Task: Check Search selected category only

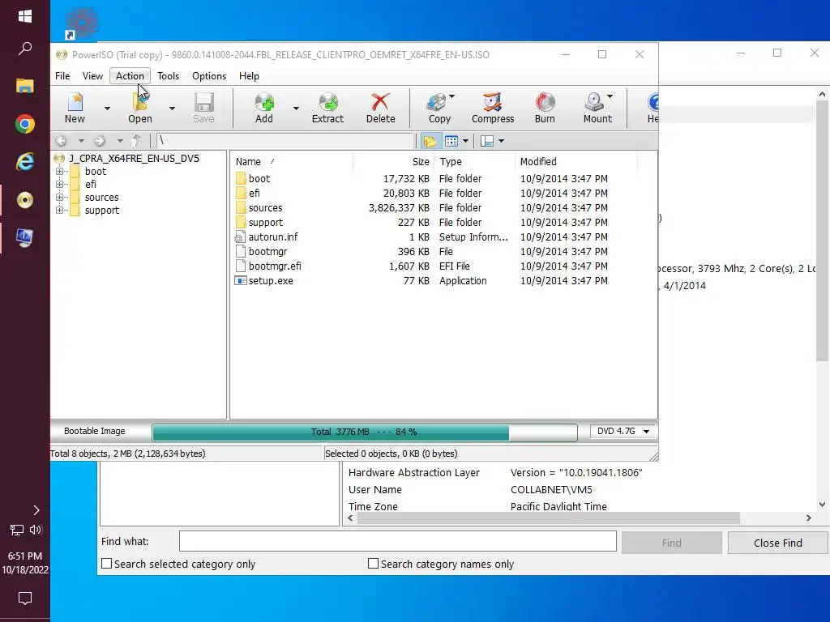Action: click(106, 564)
